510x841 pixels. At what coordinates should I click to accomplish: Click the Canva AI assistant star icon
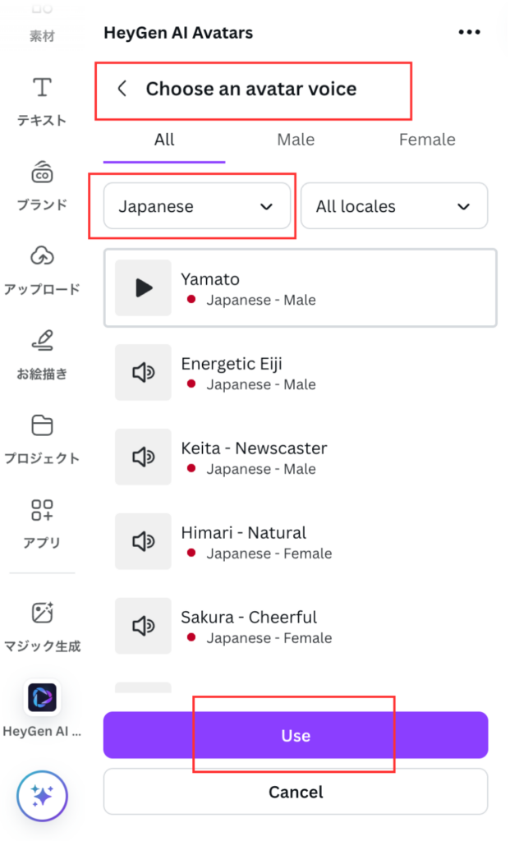tap(41, 795)
